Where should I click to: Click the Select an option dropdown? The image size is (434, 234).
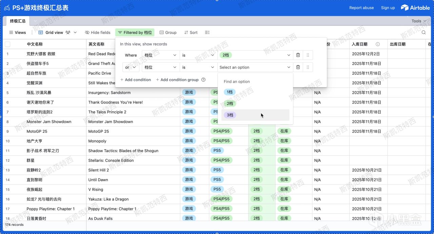(255, 67)
